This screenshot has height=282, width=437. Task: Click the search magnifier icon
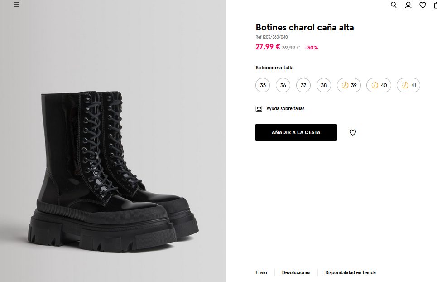pos(394,5)
